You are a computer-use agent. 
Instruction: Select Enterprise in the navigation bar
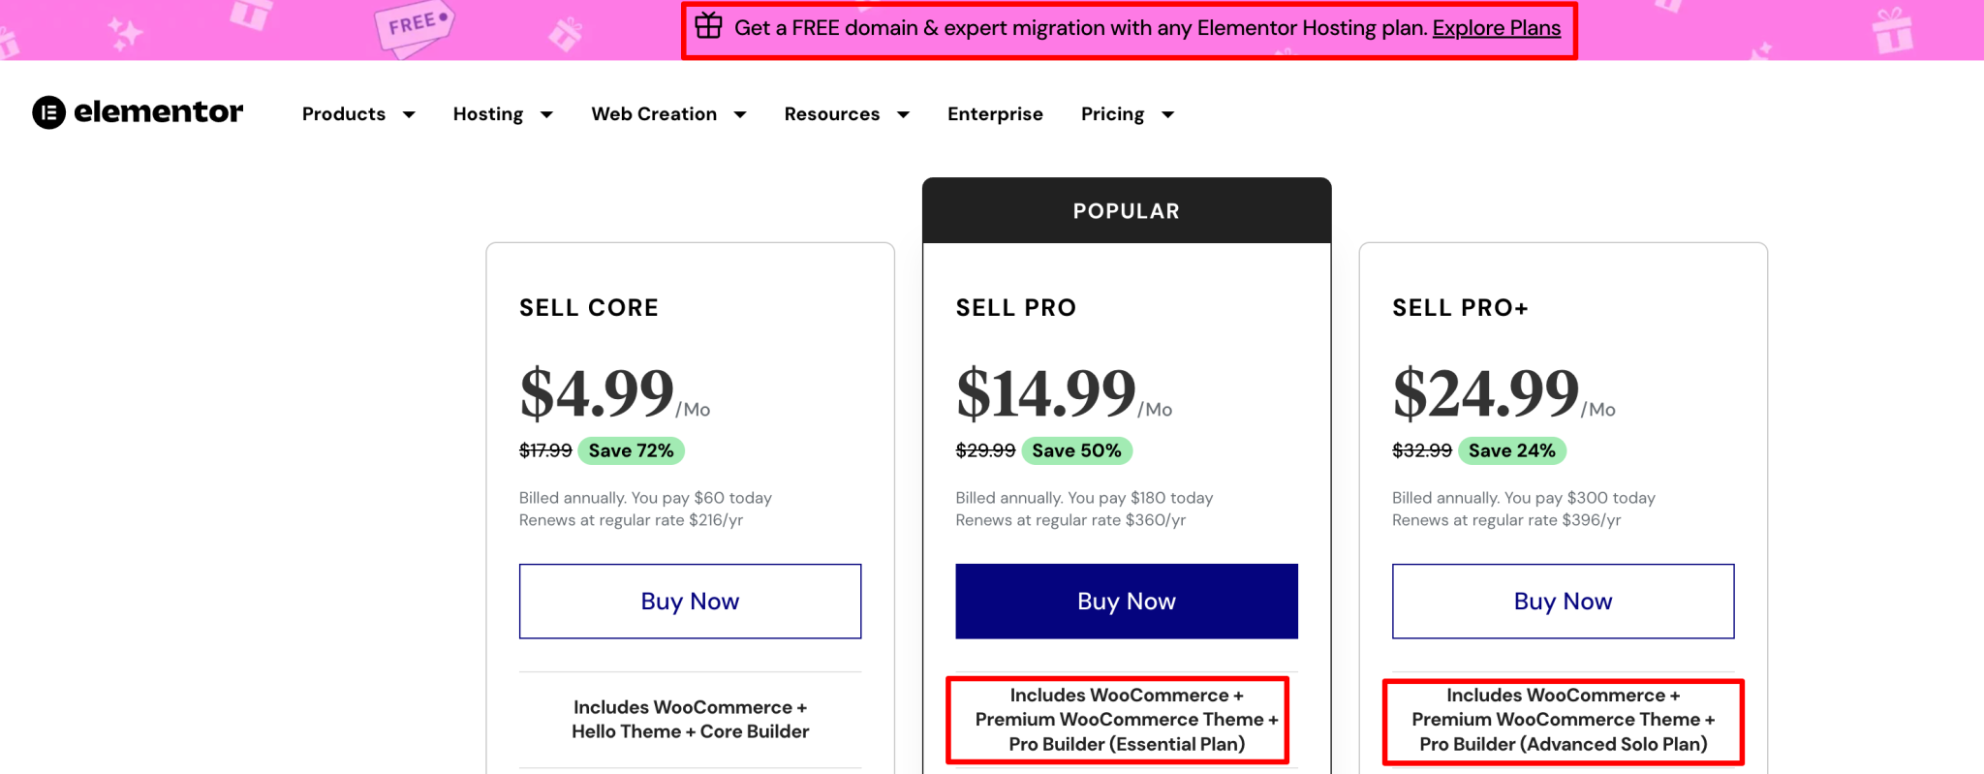click(995, 113)
